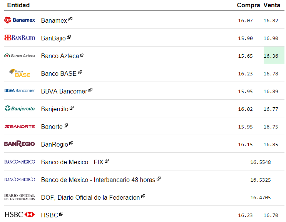
Task: Click the Banjercito logo
Action: pyautogui.click(x=19, y=108)
